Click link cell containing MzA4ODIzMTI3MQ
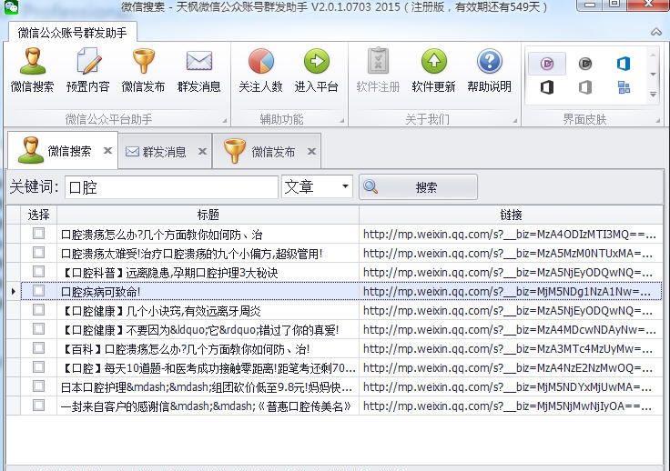Screen dimensions: 670x471 click(x=510, y=234)
